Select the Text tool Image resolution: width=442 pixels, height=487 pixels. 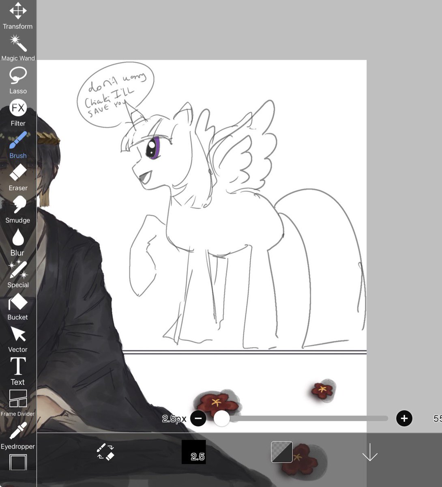click(18, 371)
